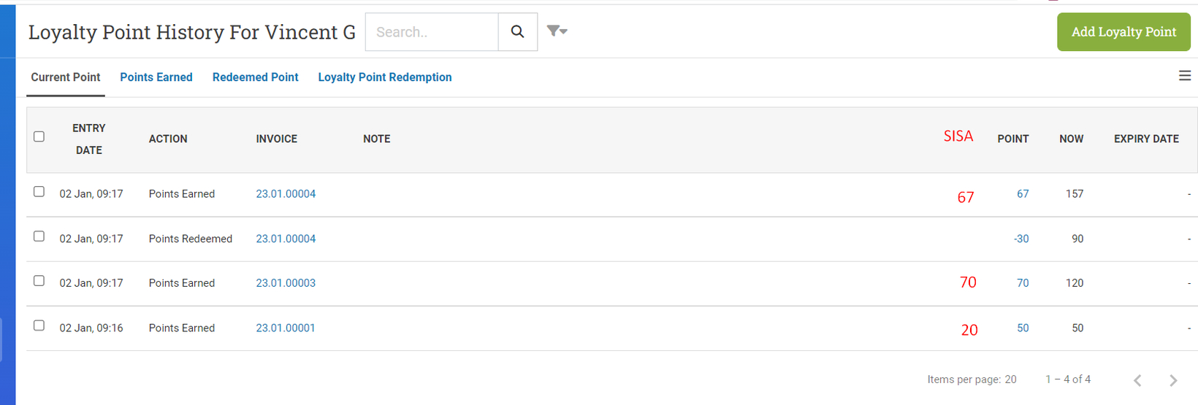Sort by the ENTRY DATE column header
1198x405 pixels.
[x=89, y=139]
